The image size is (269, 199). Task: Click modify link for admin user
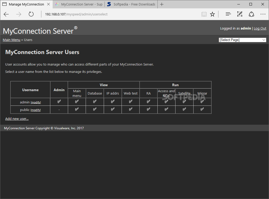tap(36, 102)
